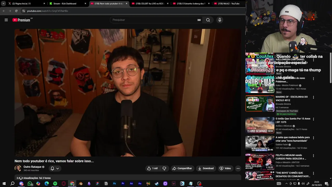Open Premiere Pro from the taskbar
Image resolution: width=332 pixels, height=187 pixels.
[123, 184]
